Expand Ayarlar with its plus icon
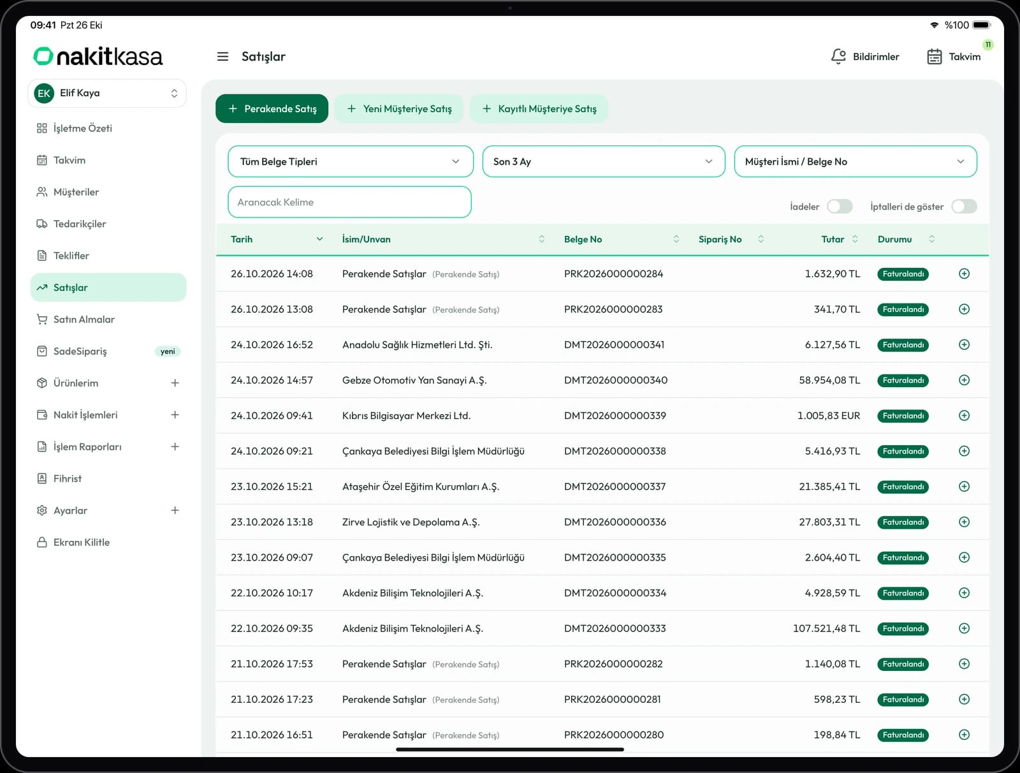Screen dimensions: 1020x773 (175, 510)
